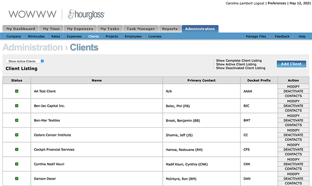This screenshot has height=186, width=312.
Task: Modify Cockpit Financial Services
Action: coord(293,145)
